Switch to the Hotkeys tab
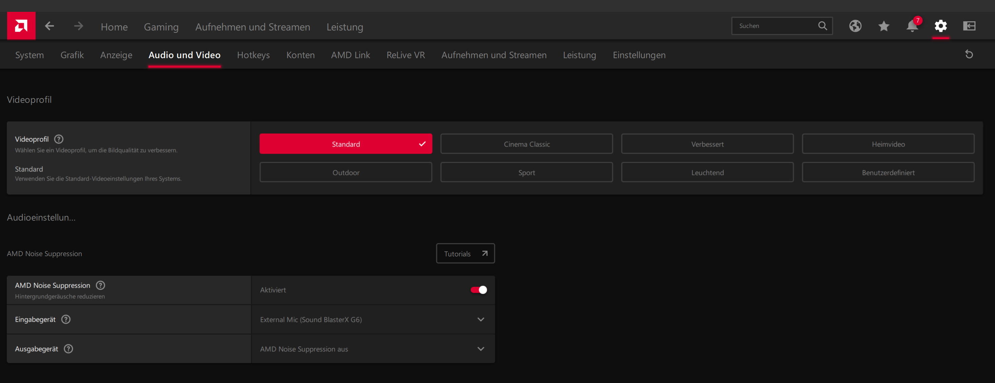Viewport: 995px width, 383px height. (x=253, y=55)
